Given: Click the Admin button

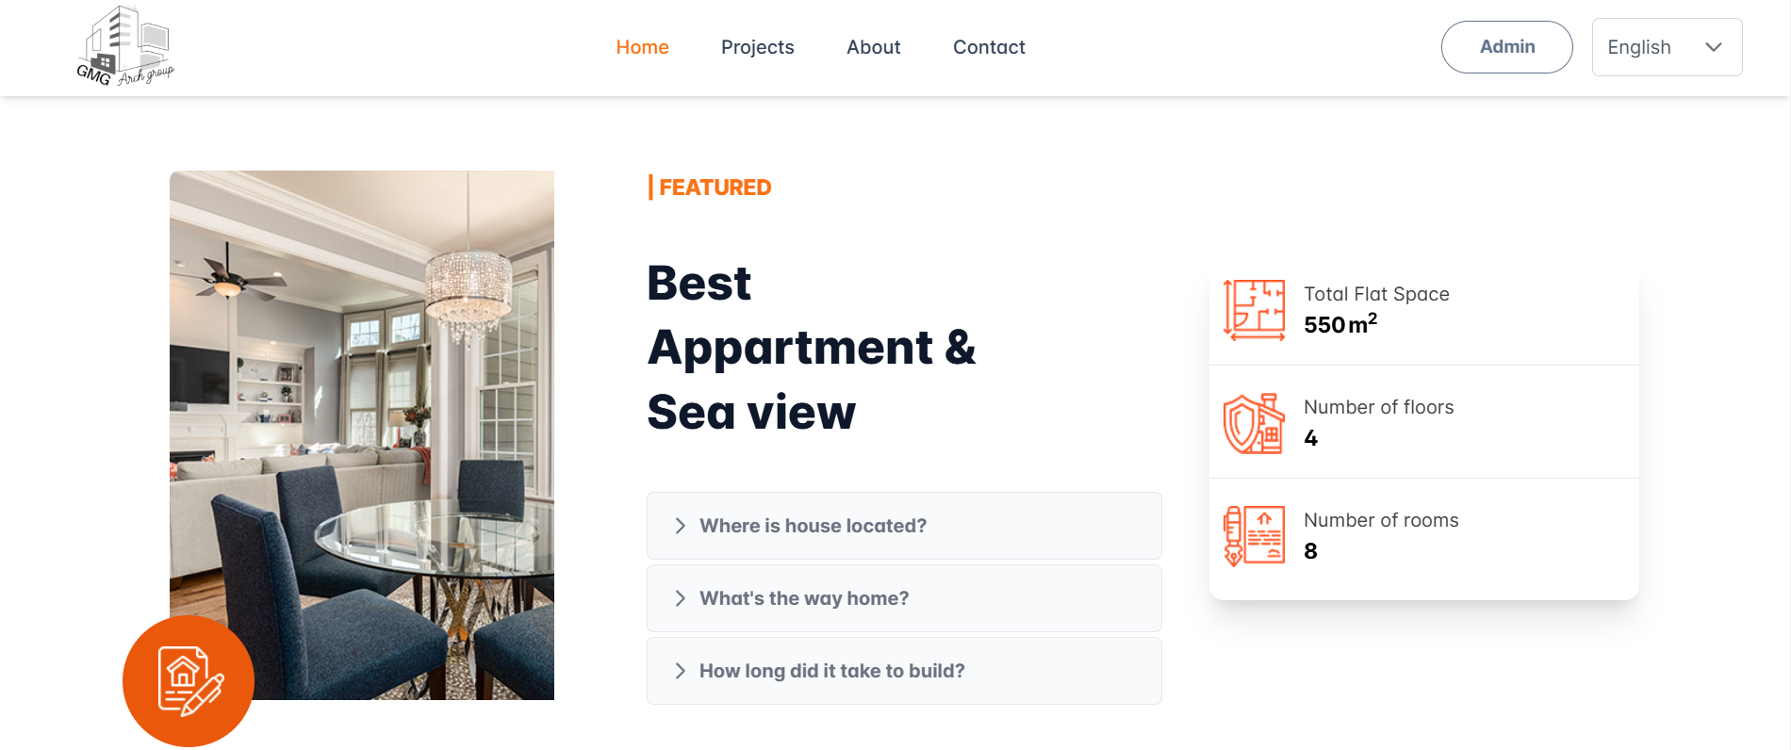Looking at the screenshot, I should click(1506, 47).
